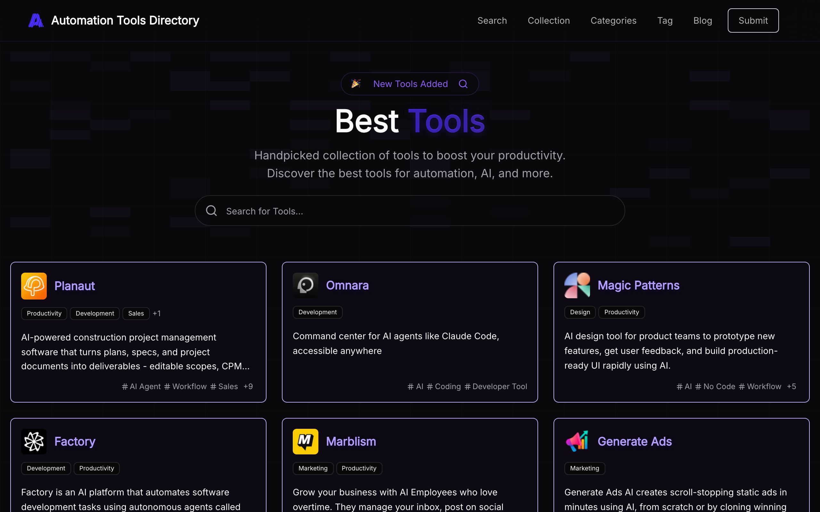The image size is (820, 512).
Task: Open the Factory title link
Action: coord(75,442)
